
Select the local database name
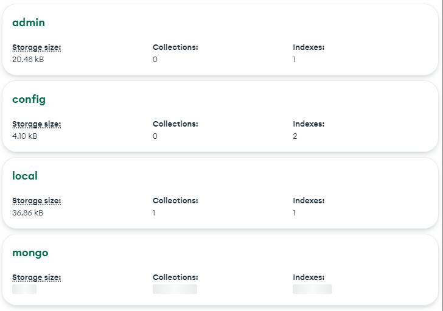pyautogui.click(x=25, y=176)
